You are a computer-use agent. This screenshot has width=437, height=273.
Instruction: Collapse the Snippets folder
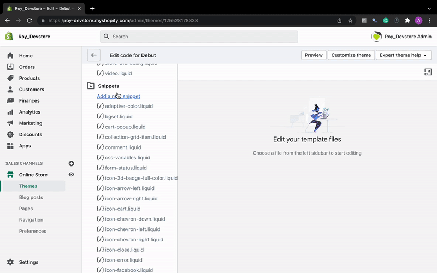point(91,86)
